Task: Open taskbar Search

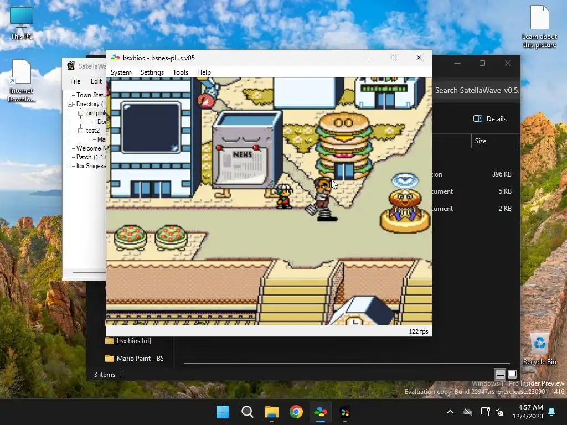Action: pos(248,412)
